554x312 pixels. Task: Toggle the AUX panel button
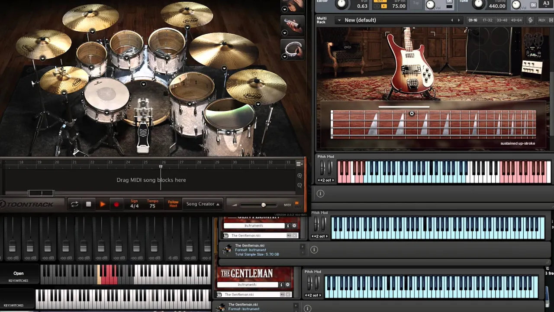click(542, 20)
